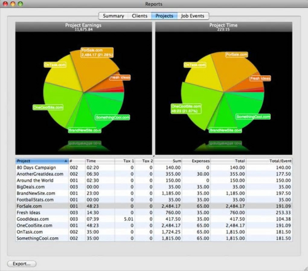Select BrandNewSite.com in the table
Image resolution: width=308 pixels, height=271 pixels.
coord(154,193)
